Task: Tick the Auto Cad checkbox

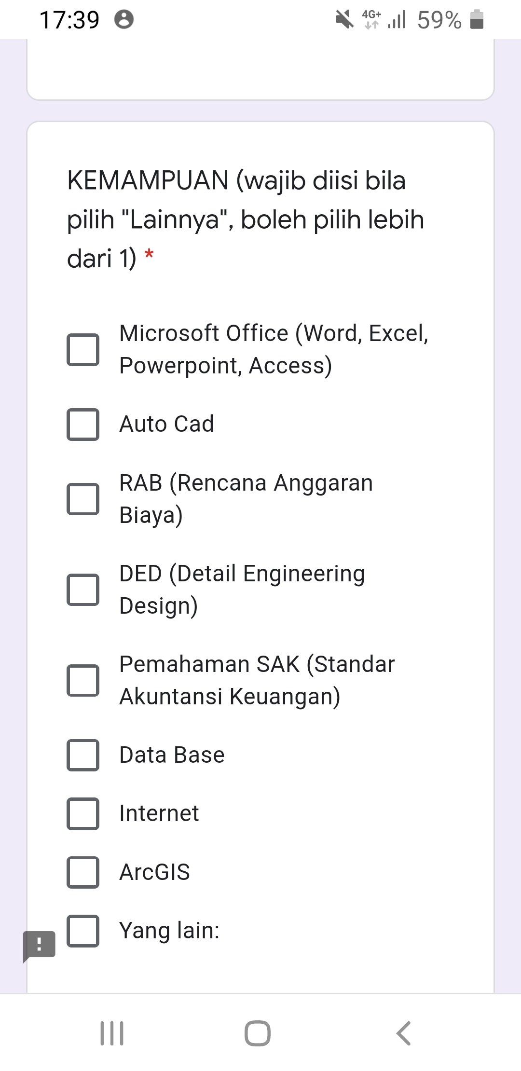Action: pos(83,425)
